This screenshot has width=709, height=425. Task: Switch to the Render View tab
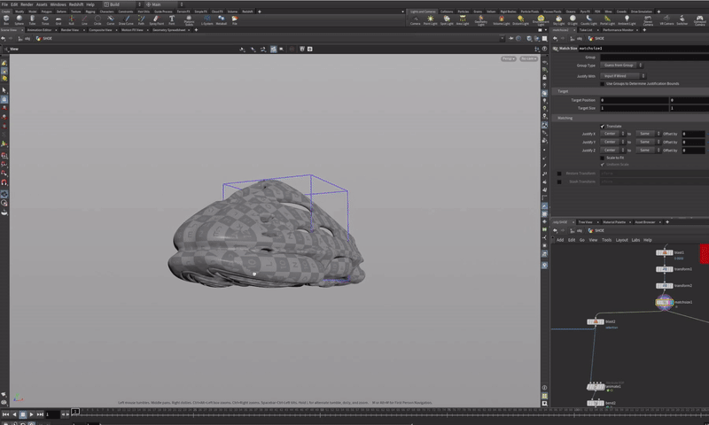click(x=70, y=30)
